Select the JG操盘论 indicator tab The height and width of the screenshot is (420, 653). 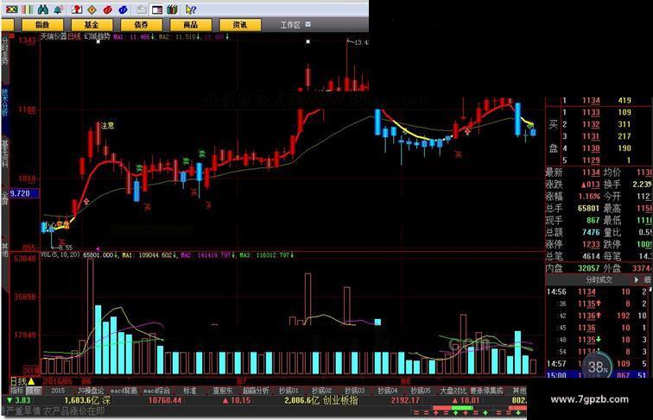tap(91, 391)
